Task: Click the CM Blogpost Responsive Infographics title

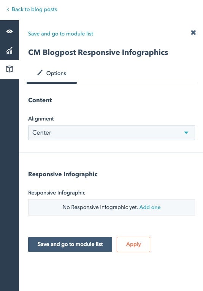Action: coord(98,52)
